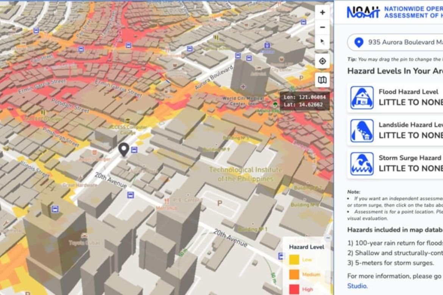Screen dimensions: 443x295
Task: Open the Flood Hazard Level card
Action: 395,98
